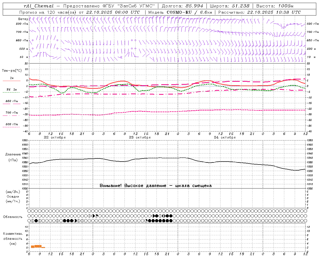This screenshot has width=320, height=256.
Task: Click the station name "rAl_Chemal"
Action: tap(38, 6)
